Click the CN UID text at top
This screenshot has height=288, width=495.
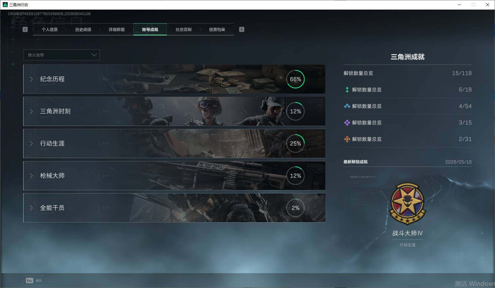49,14
